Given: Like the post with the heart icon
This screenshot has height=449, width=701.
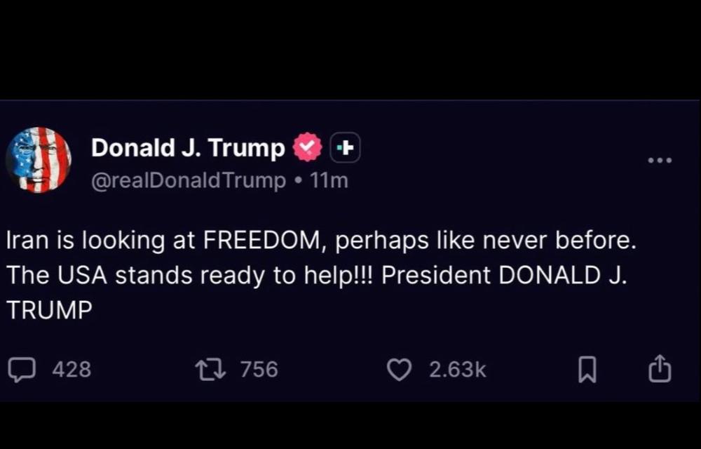Looking at the screenshot, I should 400,370.
